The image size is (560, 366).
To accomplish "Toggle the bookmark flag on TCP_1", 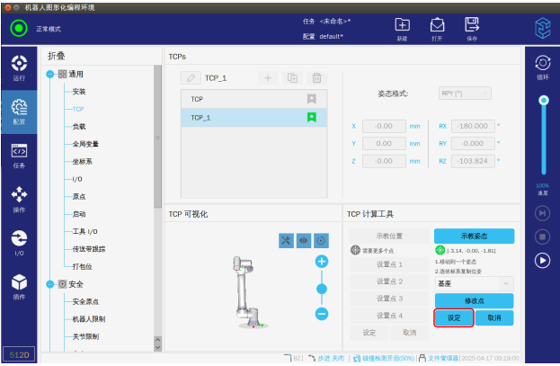I will [x=312, y=117].
